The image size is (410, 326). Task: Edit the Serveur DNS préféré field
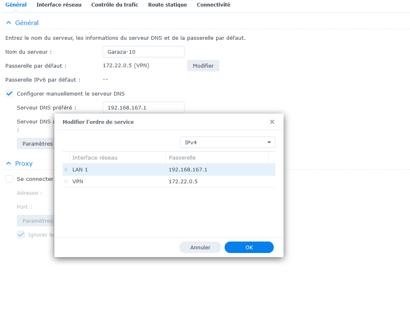click(x=144, y=107)
